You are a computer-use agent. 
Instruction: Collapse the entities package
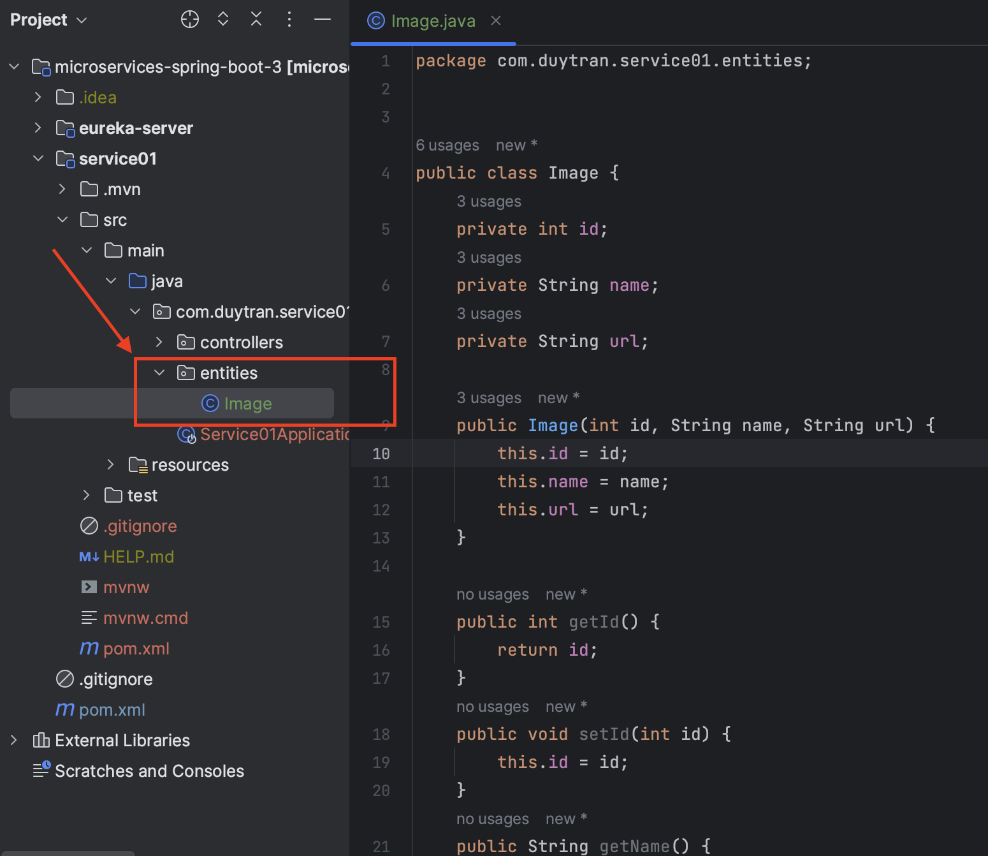coord(159,373)
